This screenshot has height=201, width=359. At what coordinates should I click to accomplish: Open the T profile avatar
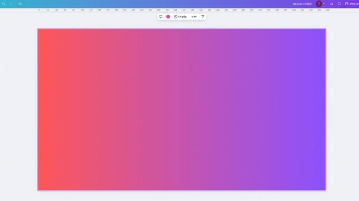click(319, 4)
